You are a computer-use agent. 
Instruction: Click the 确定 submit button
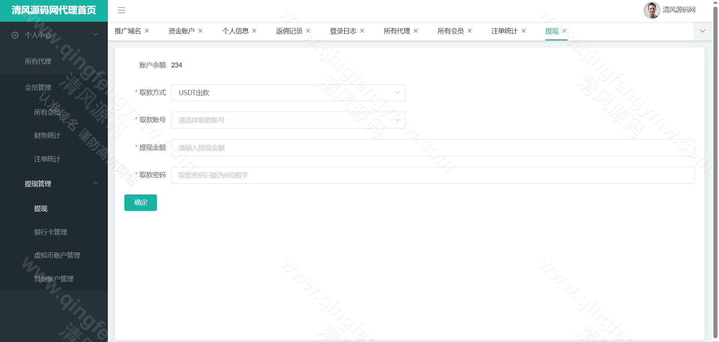coord(140,203)
